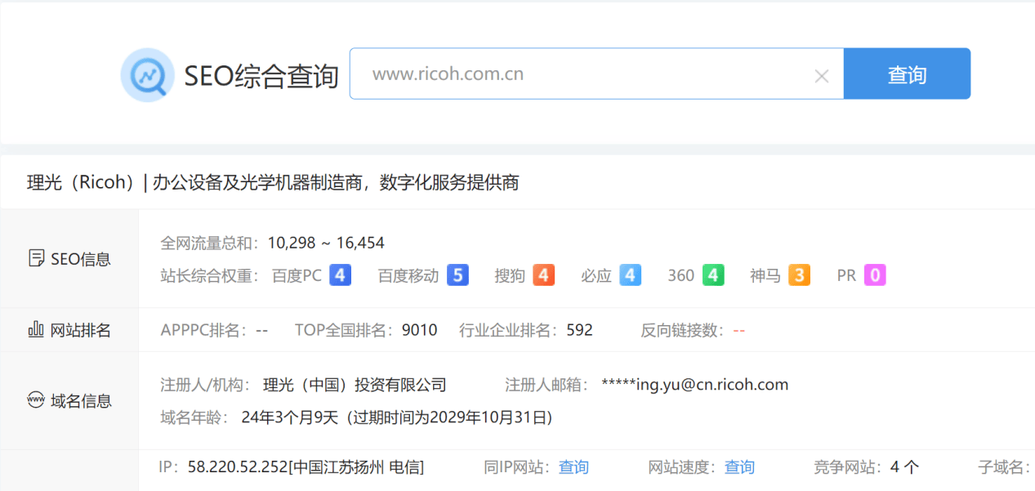Open the 网站速度 查询 link

[739, 467]
